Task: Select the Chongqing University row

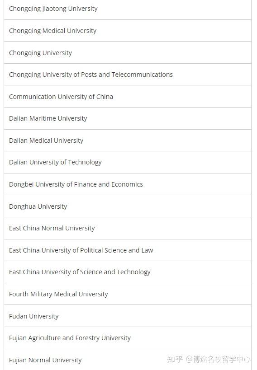Action: (x=128, y=52)
